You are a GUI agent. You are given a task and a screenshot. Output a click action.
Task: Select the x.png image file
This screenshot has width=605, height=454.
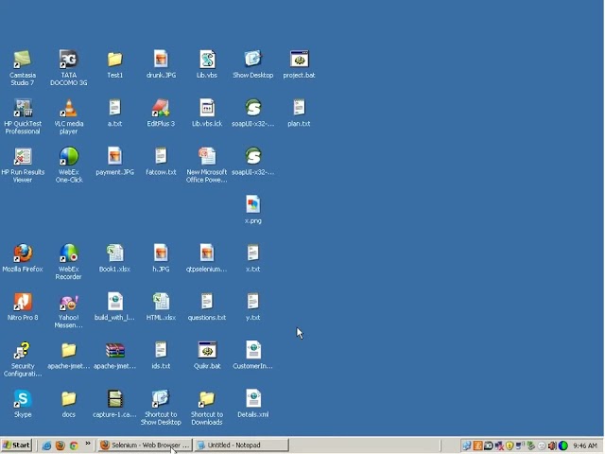[252, 205]
